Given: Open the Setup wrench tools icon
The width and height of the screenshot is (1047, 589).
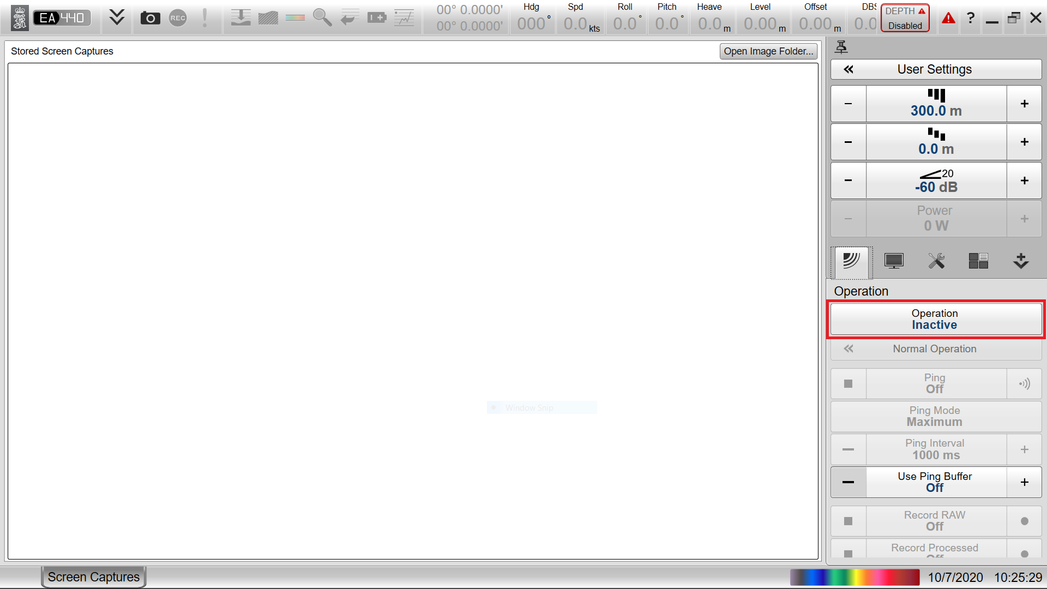Looking at the screenshot, I should coord(936,261).
